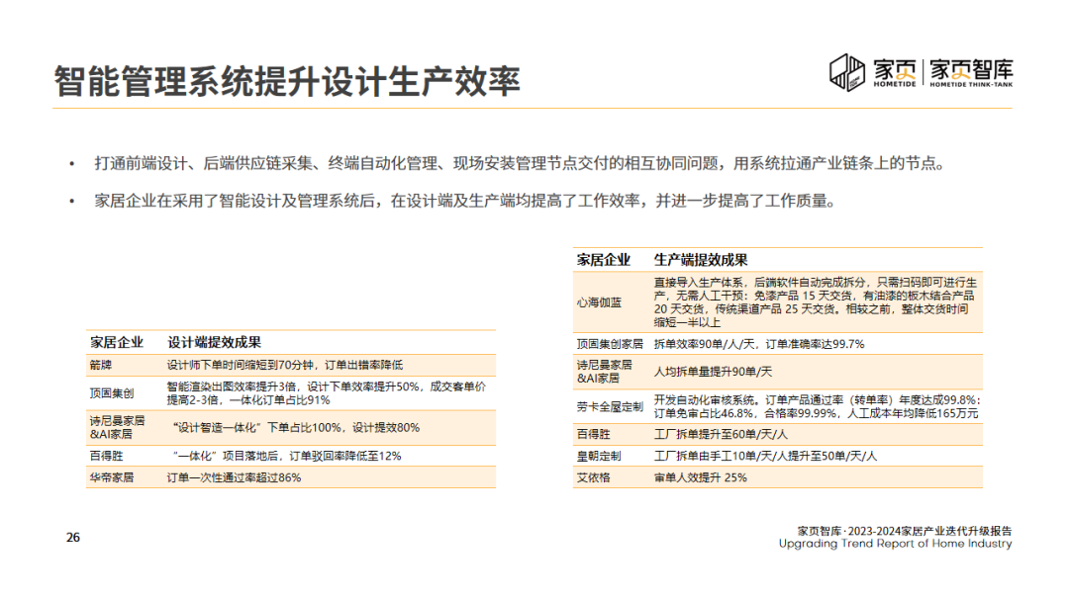The image size is (1069, 601).
Task: Click the second bullet starting 家居企业在采用了
Action: 465,201
